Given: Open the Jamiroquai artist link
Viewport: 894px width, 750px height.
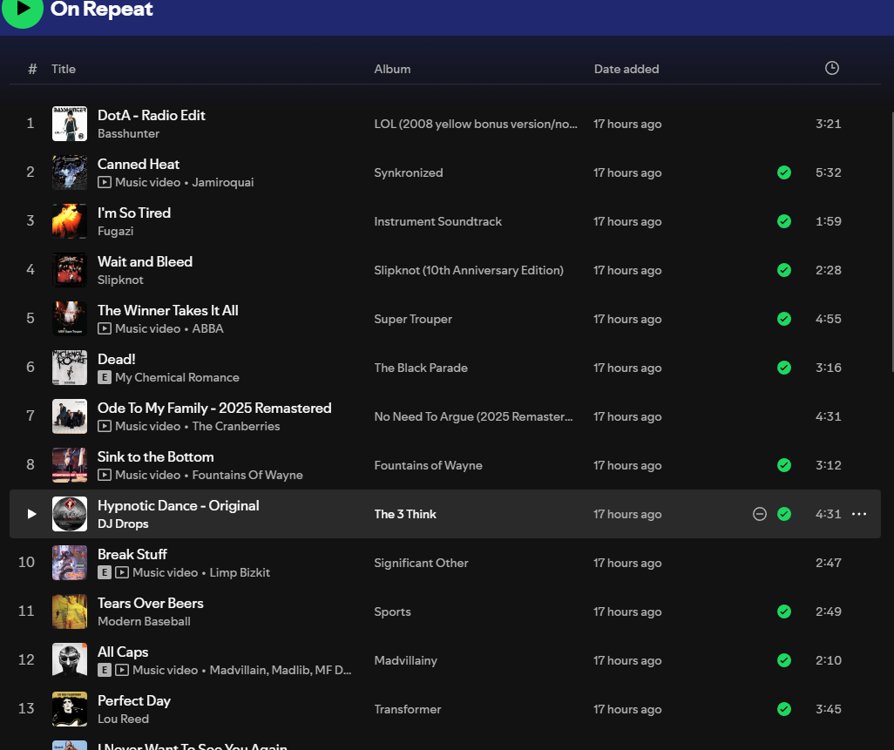Looking at the screenshot, I should pos(223,182).
